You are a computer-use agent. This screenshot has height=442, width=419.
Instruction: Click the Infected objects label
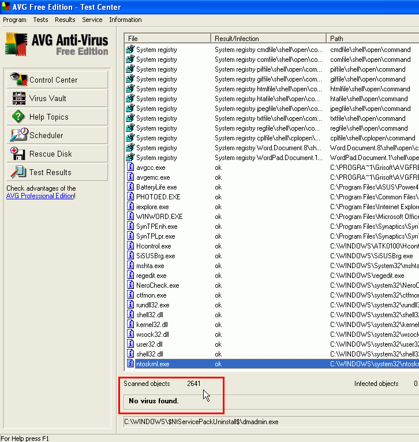click(x=376, y=384)
